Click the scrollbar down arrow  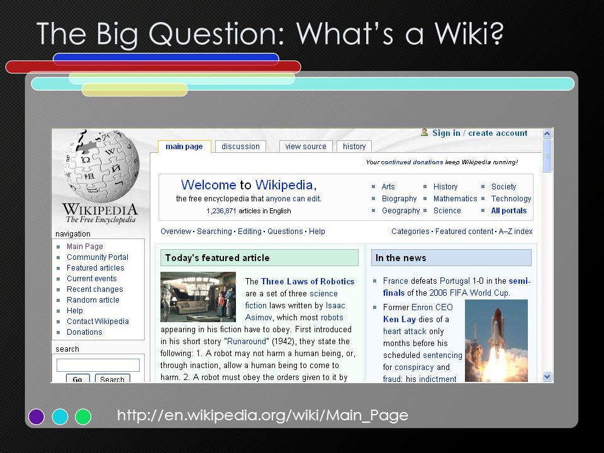547,376
